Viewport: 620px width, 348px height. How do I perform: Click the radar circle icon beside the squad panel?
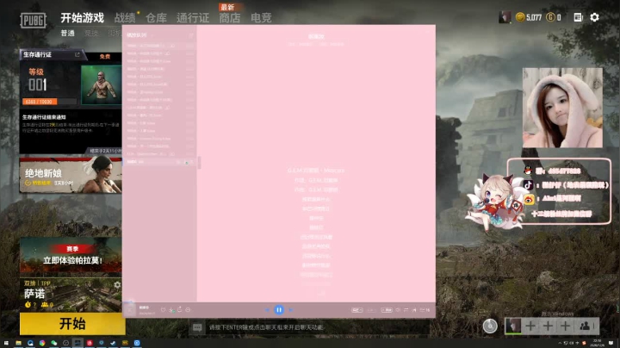(x=490, y=326)
